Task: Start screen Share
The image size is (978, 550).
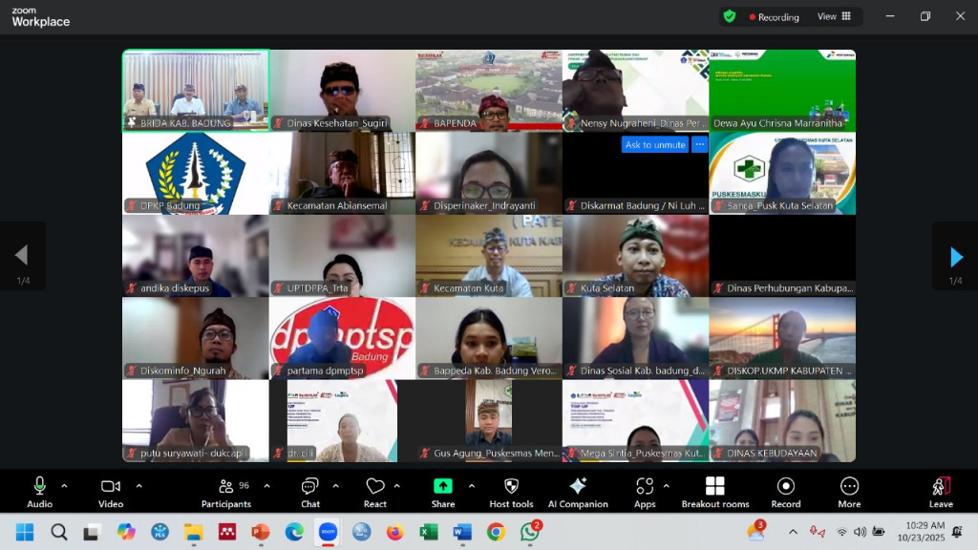Action: pyautogui.click(x=443, y=492)
